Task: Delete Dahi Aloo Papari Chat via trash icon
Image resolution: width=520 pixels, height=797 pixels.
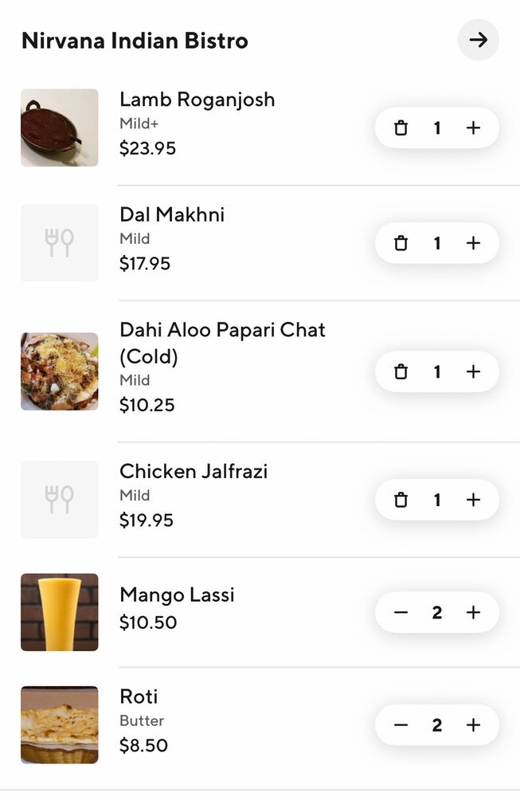Action: pyautogui.click(x=401, y=371)
